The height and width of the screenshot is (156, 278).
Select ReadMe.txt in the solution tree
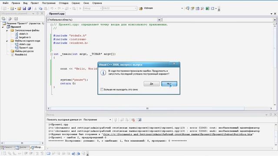pos(21,55)
